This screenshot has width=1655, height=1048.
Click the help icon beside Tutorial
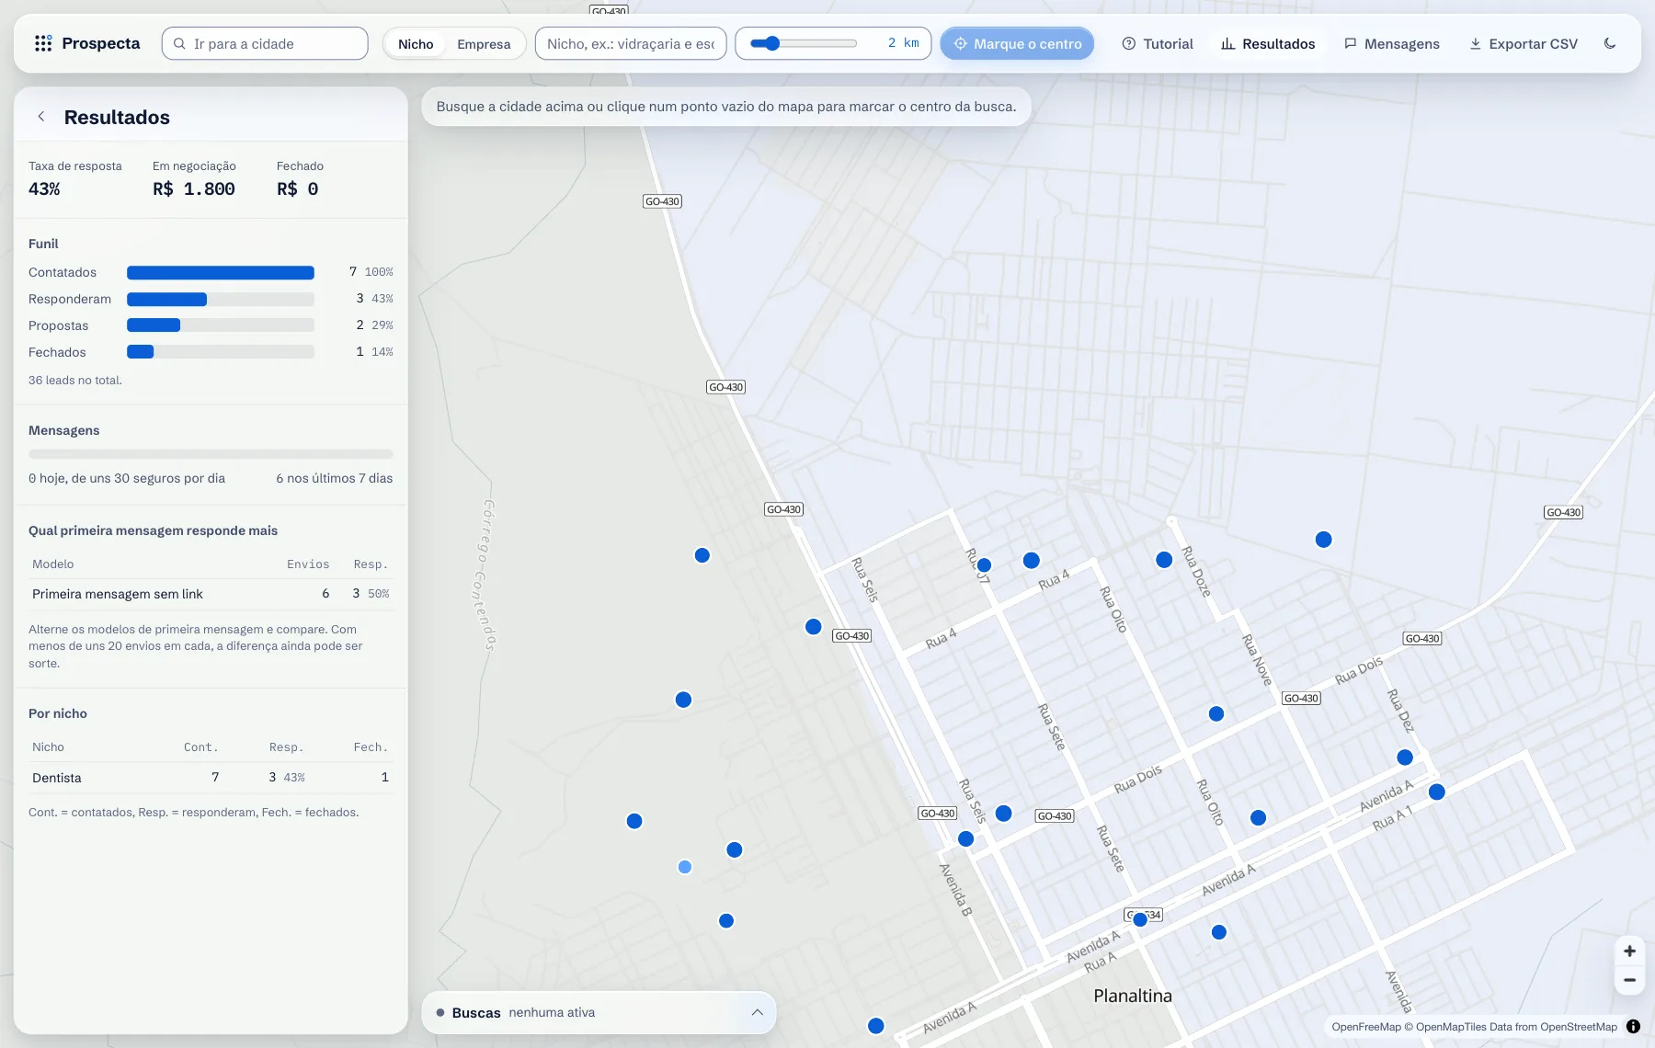tap(1129, 43)
